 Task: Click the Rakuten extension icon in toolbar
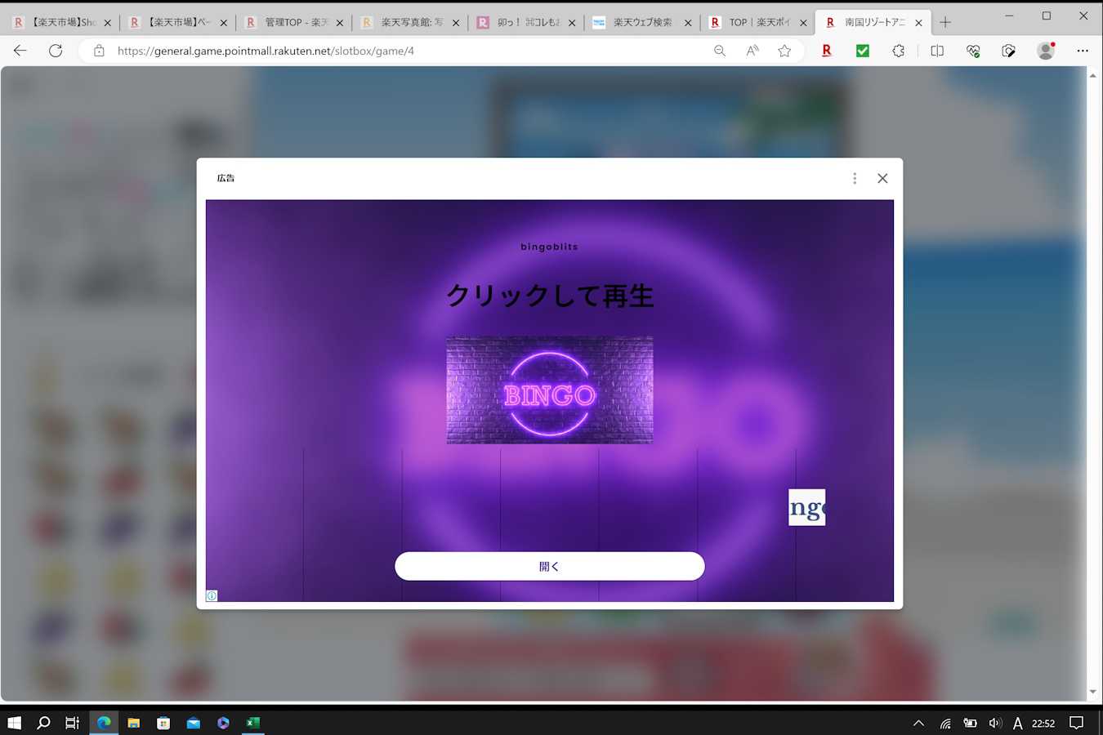pos(826,51)
